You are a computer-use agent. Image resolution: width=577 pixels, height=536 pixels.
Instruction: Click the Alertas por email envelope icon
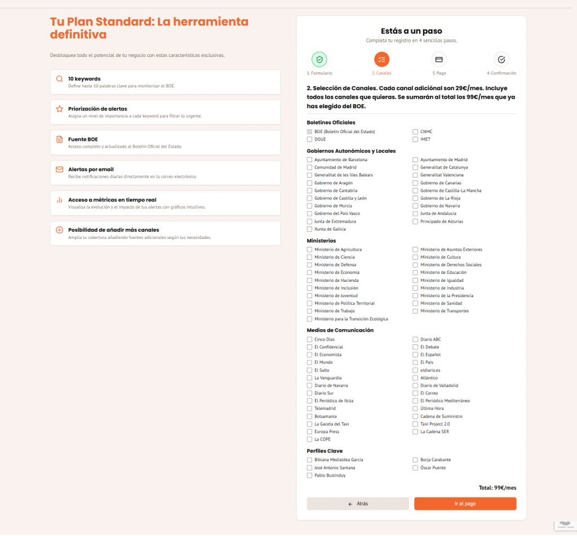(x=60, y=170)
